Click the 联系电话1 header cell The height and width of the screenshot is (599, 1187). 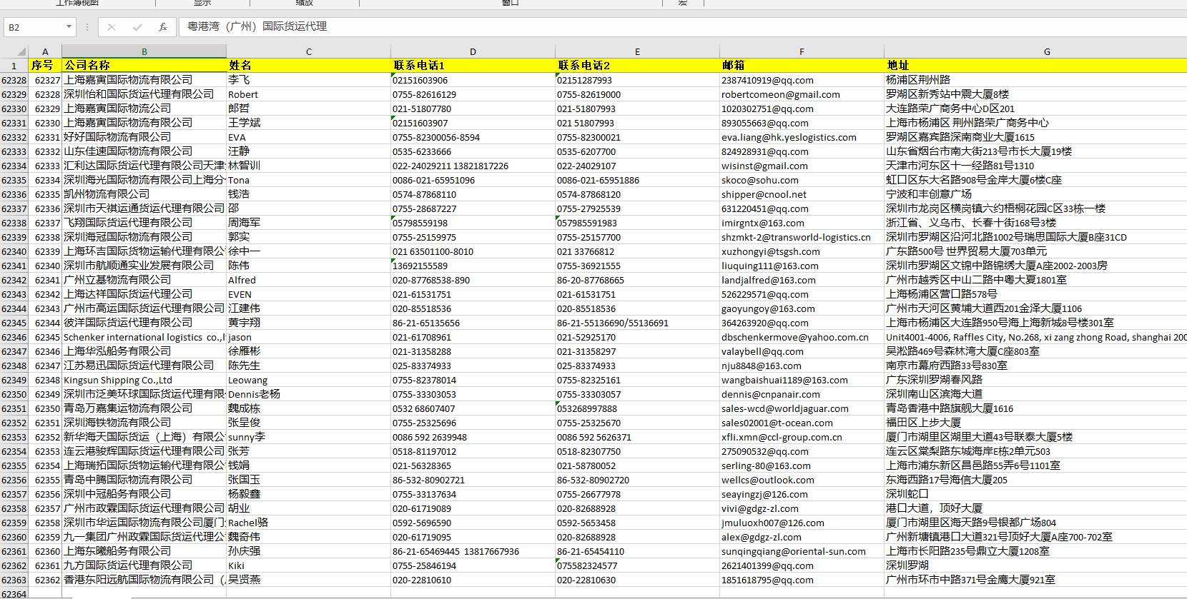click(473, 66)
